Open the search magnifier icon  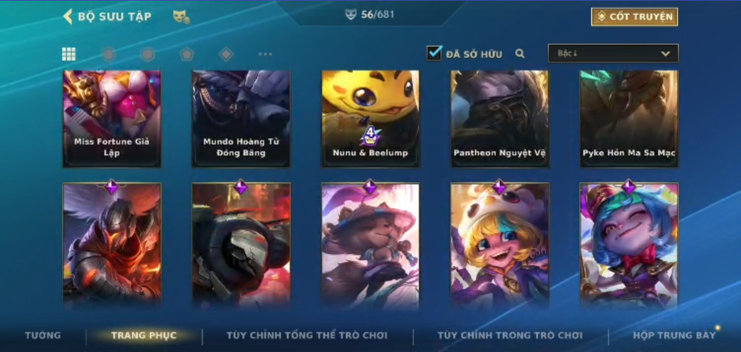(520, 54)
